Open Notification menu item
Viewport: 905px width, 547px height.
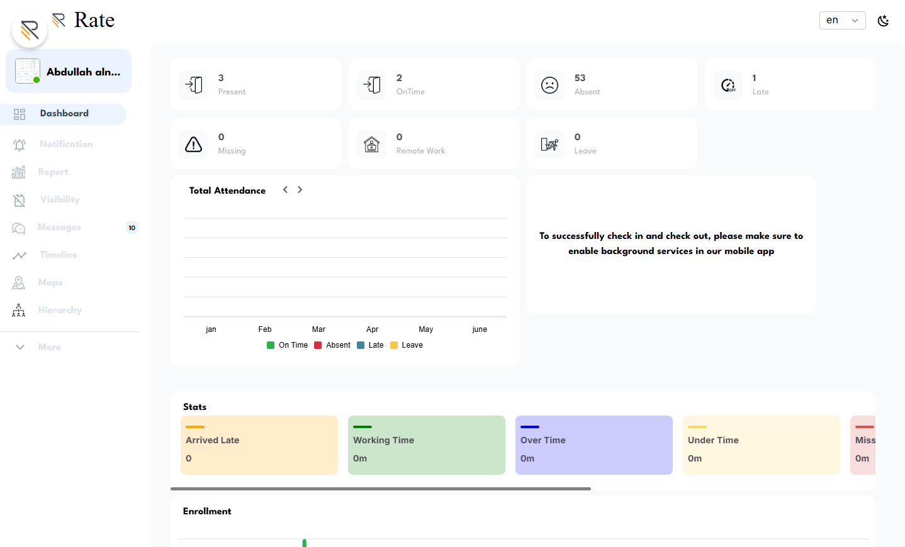pos(65,144)
